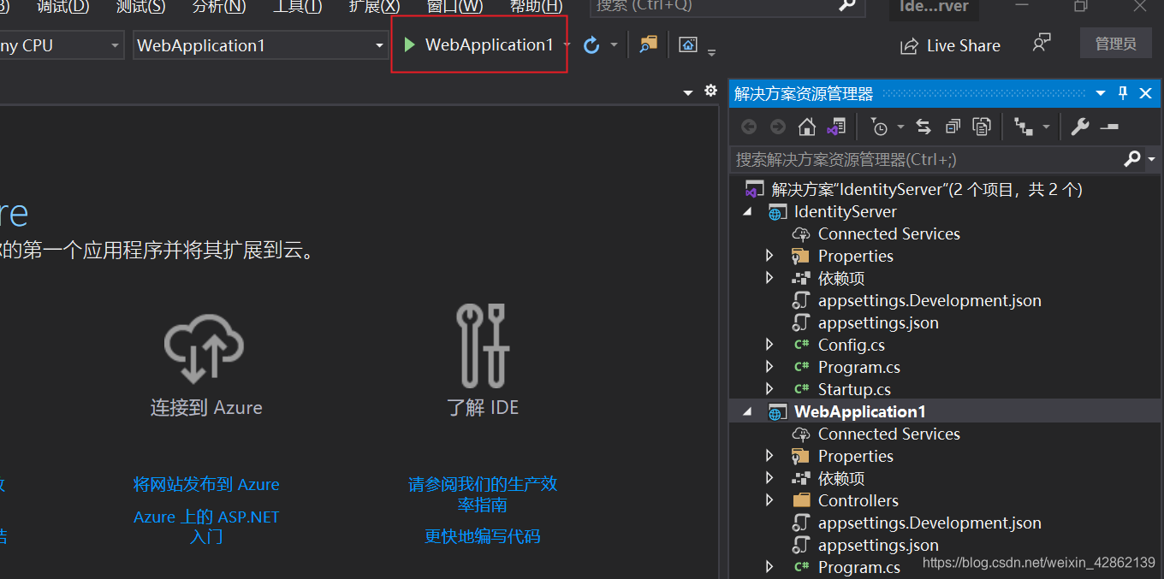Click the browser refresh toolbar icon

tap(591, 45)
